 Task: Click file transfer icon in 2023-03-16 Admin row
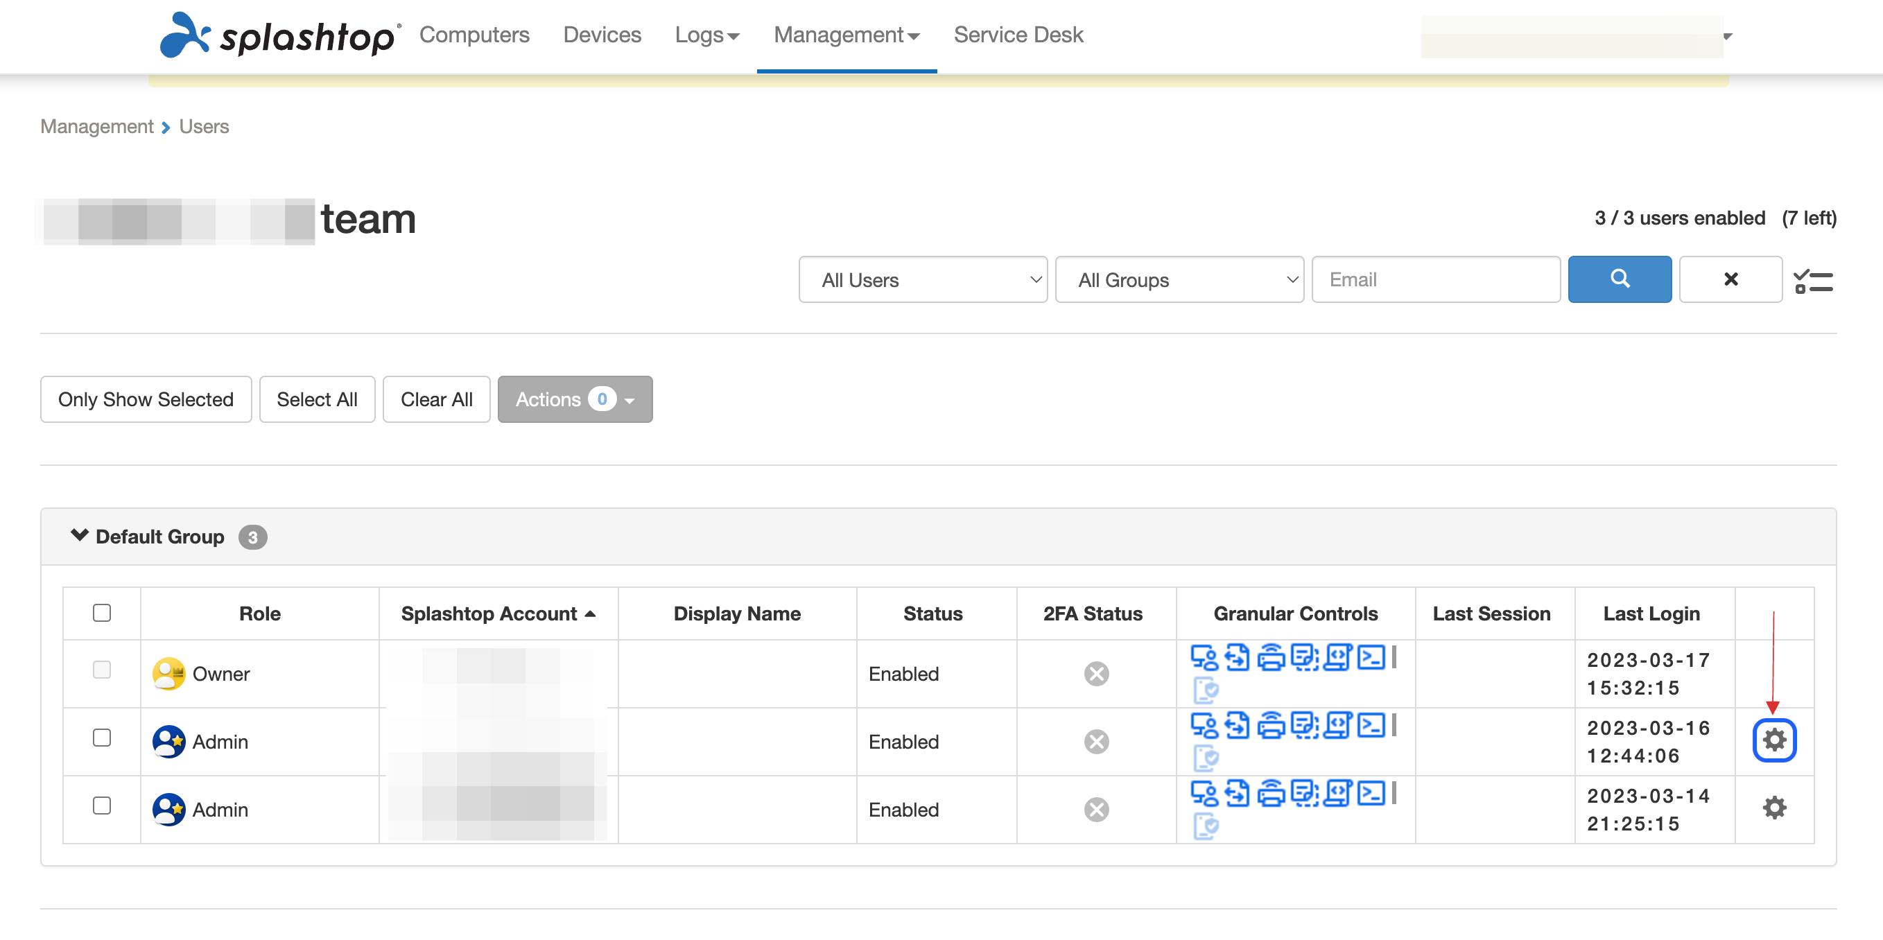pos(1237,725)
